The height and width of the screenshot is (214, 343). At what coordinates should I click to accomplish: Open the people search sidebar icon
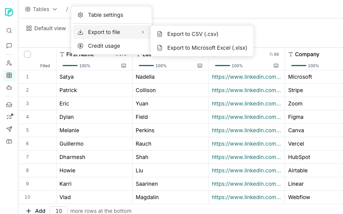pos(9,63)
